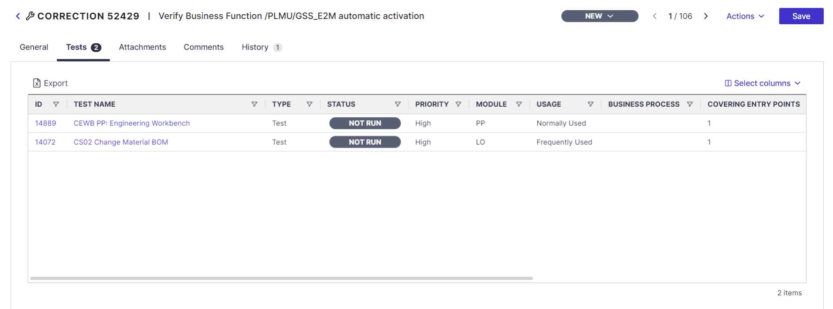
Task: Open the Attachments tab
Action: [143, 47]
